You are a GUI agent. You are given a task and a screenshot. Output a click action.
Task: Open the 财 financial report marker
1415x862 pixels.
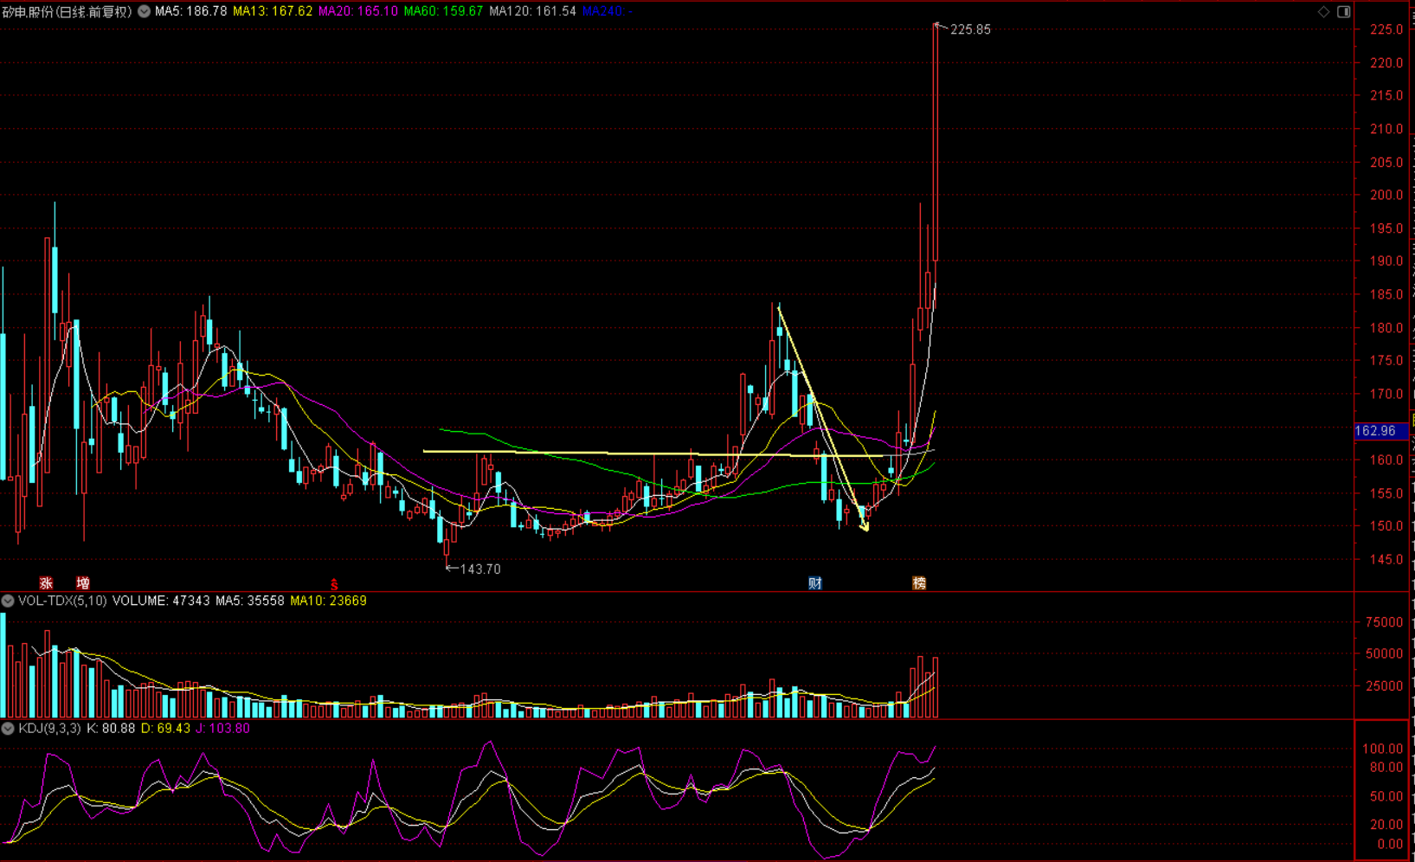[x=815, y=583]
